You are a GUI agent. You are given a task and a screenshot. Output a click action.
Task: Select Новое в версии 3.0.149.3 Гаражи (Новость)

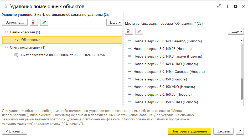coord(183,56)
